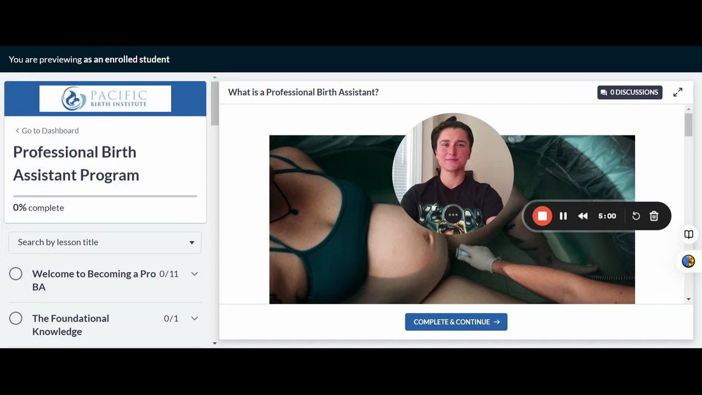This screenshot has width=702, height=395.
Task: Click the 5:00 recording timer
Action: tap(607, 216)
